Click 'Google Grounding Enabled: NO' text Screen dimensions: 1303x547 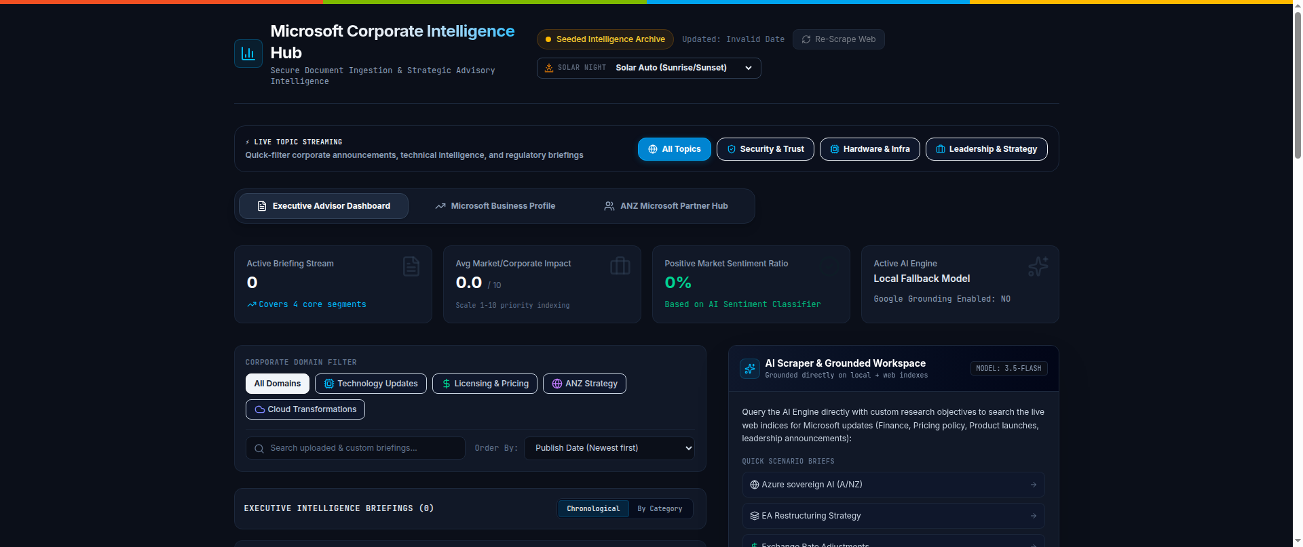tap(942, 299)
